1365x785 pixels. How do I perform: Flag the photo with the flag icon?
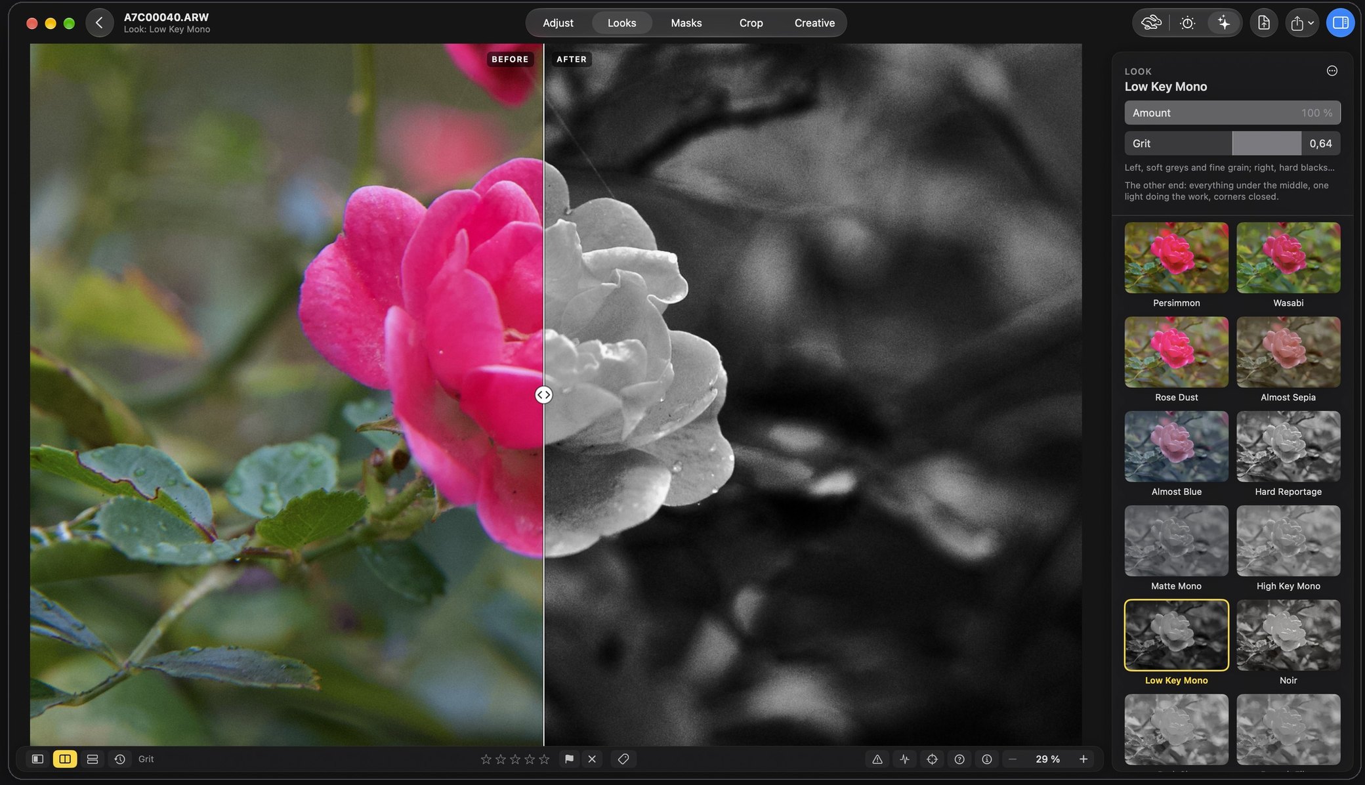coord(569,759)
